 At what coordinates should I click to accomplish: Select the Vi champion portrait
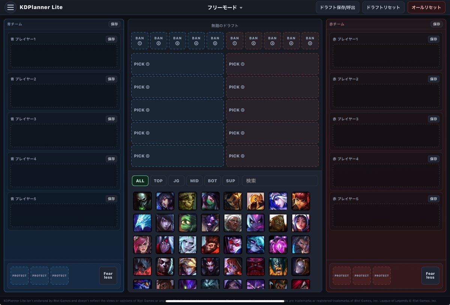(142, 245)
